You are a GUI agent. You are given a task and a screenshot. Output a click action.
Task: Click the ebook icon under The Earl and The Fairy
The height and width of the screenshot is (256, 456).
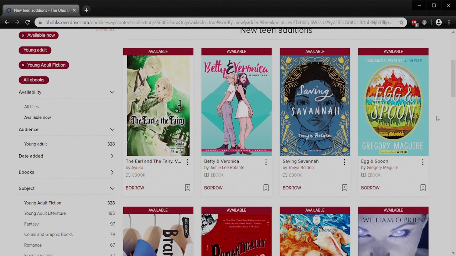point(128,175)
